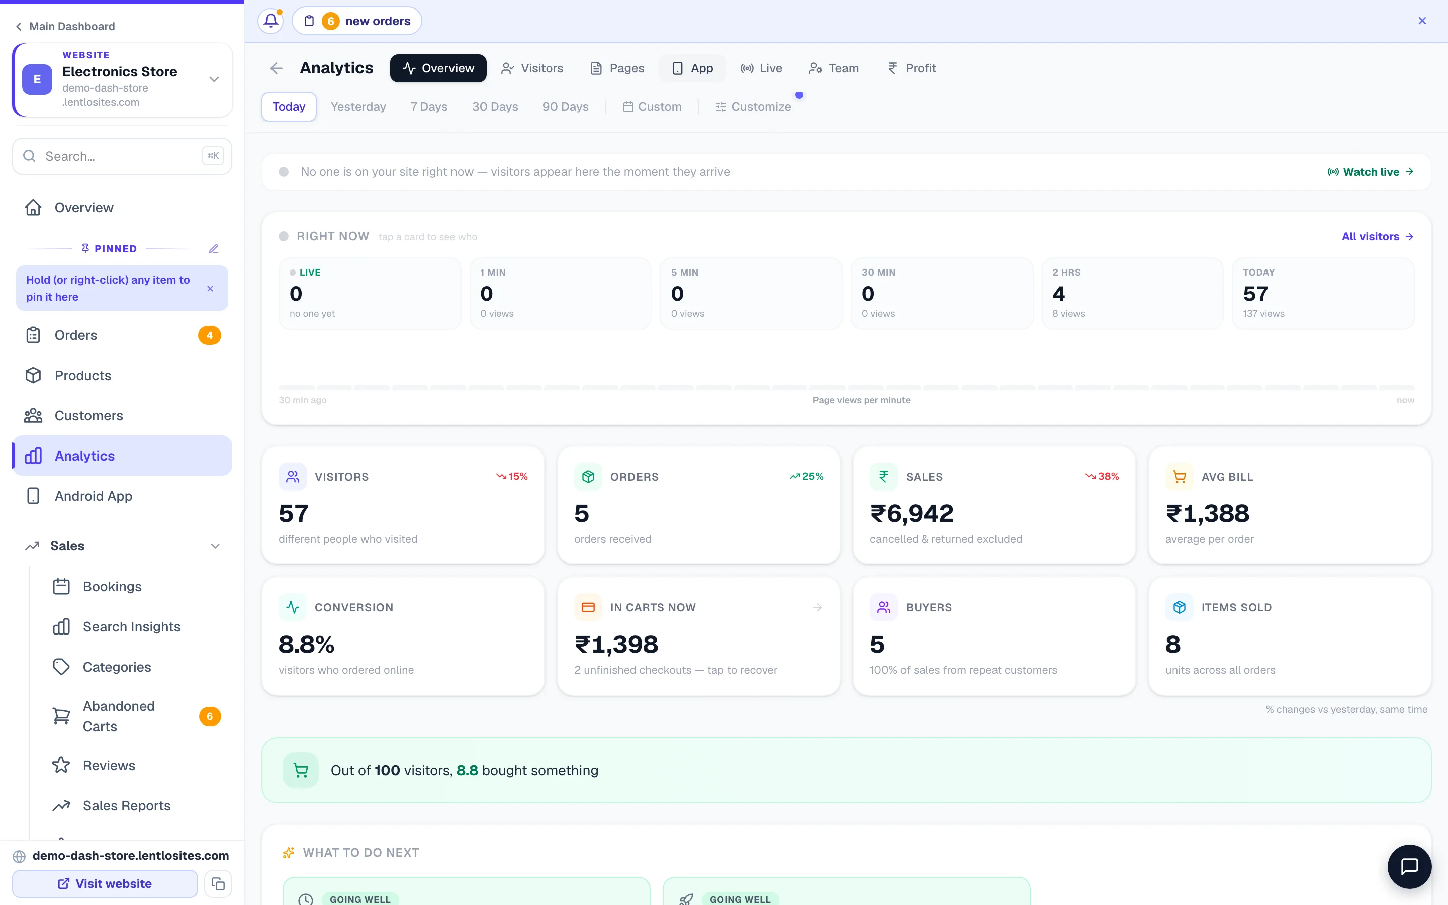1448x905 pixels.
Task: Copy the store URL with the copy icon
Action: (218, 883)
